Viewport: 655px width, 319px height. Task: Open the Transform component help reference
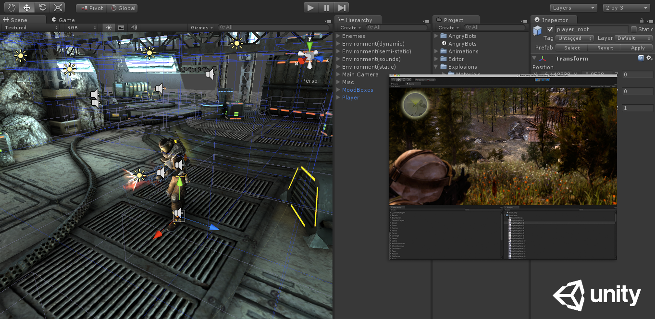(x=640, y=58)
